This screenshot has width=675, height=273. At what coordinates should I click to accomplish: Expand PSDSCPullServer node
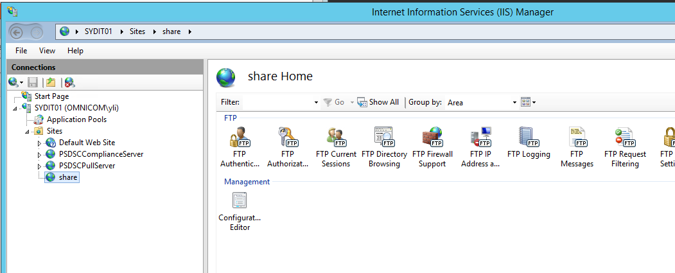40,166
